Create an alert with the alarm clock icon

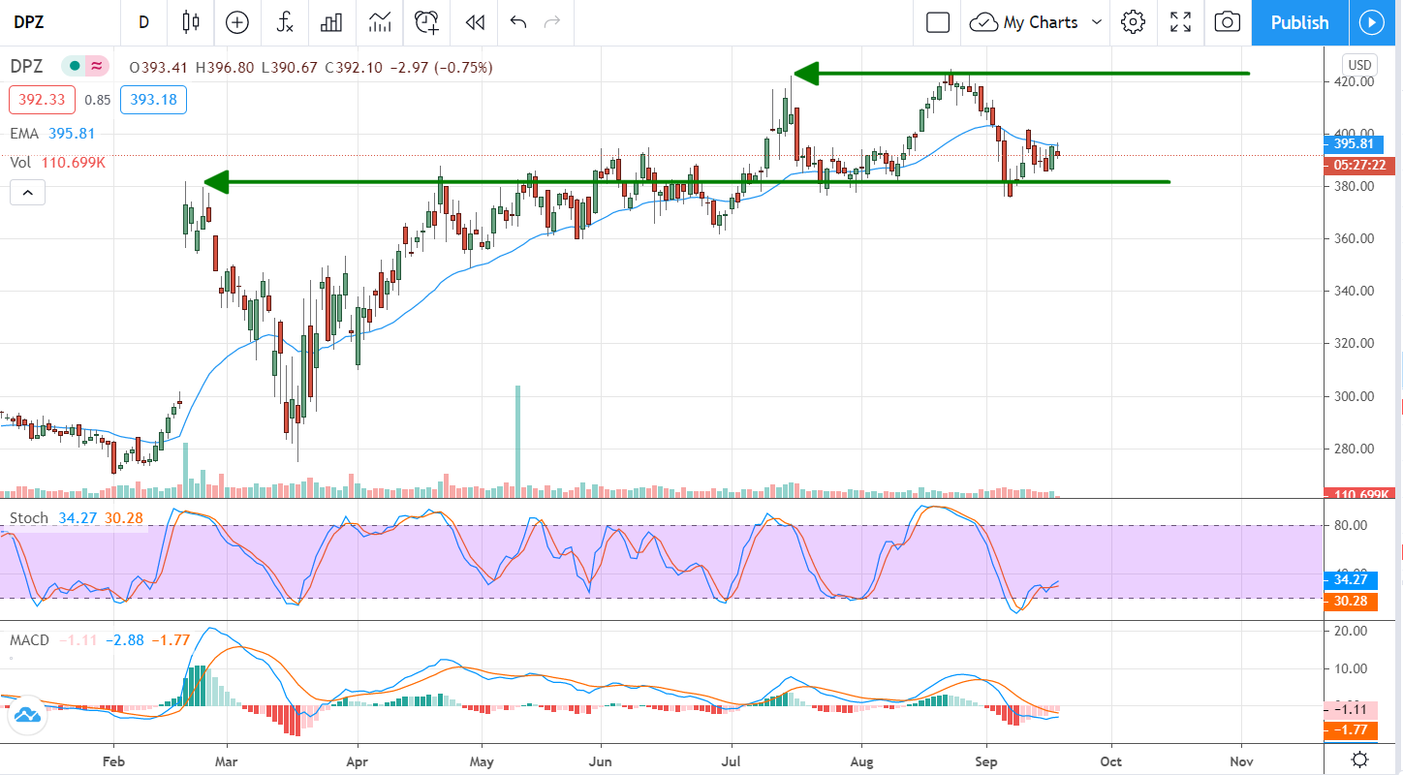(x=426, y=22)
